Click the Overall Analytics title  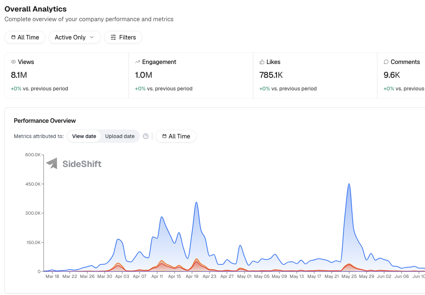coord(35,9)
